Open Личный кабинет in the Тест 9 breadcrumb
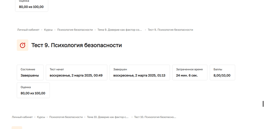 coord(28,30)
